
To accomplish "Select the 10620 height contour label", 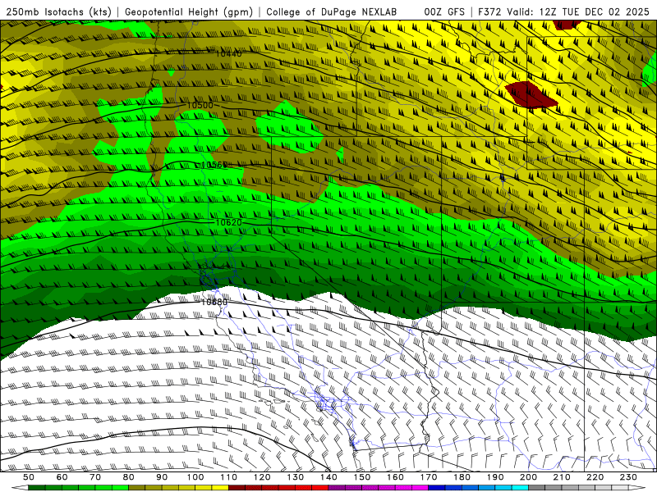I will coord(229,222).
